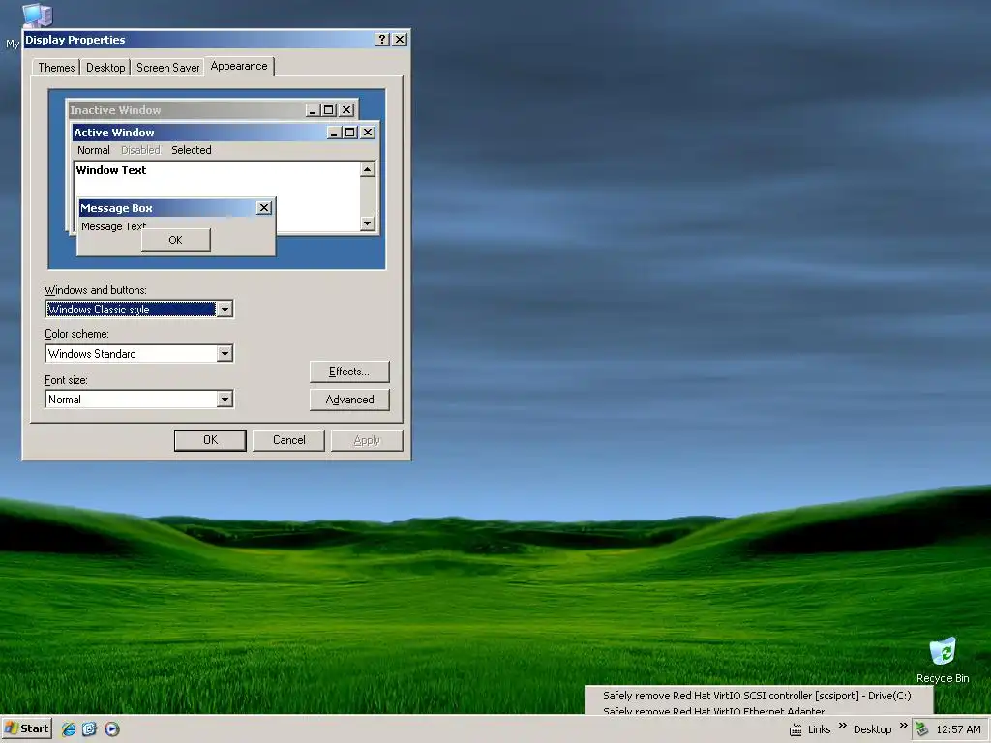Screen dimensions: 991x743
Task: Click Active Window preview close button
Action: tap(367, 132)
